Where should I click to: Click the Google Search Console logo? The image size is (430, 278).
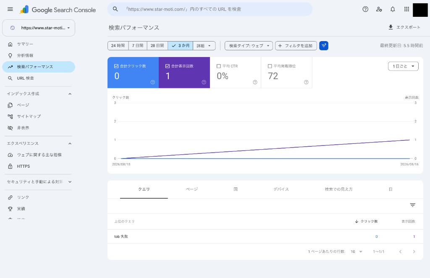coord(58,10)
